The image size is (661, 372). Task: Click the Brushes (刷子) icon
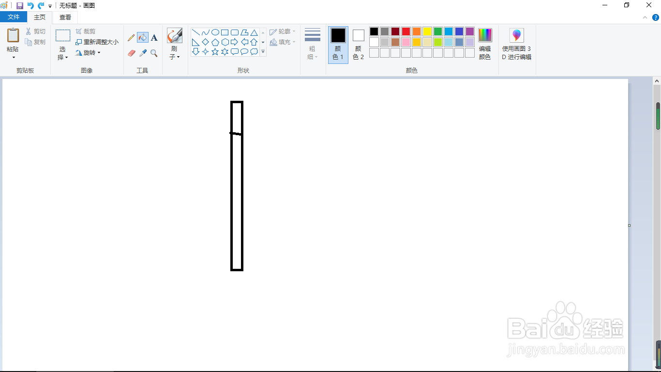click(174, 35)
